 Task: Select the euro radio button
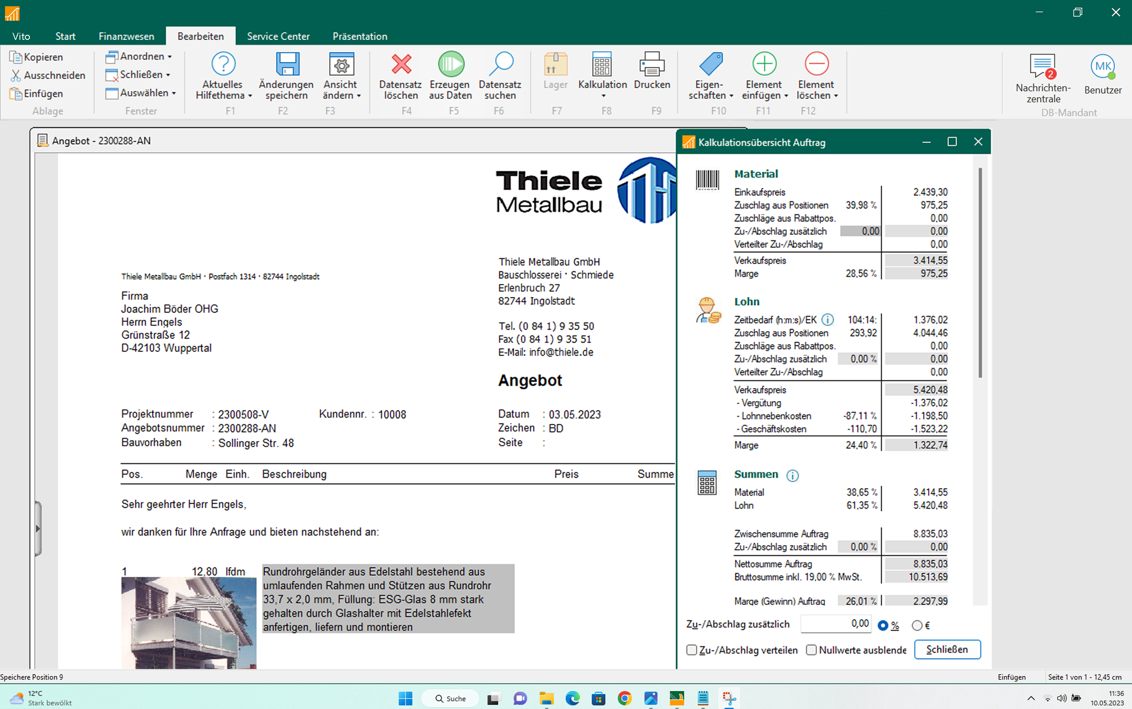pyautogui.click(x=917, y=626)
